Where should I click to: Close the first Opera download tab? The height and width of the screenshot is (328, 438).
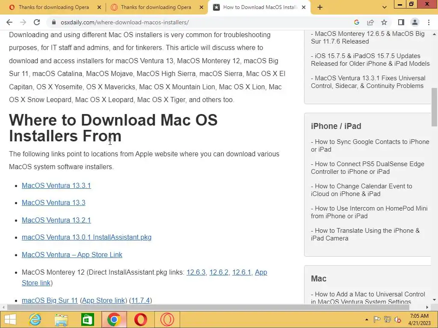[x=99, y=8]
